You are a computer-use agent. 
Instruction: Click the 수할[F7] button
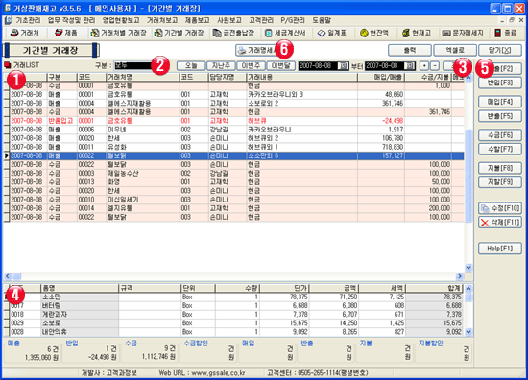500,149
